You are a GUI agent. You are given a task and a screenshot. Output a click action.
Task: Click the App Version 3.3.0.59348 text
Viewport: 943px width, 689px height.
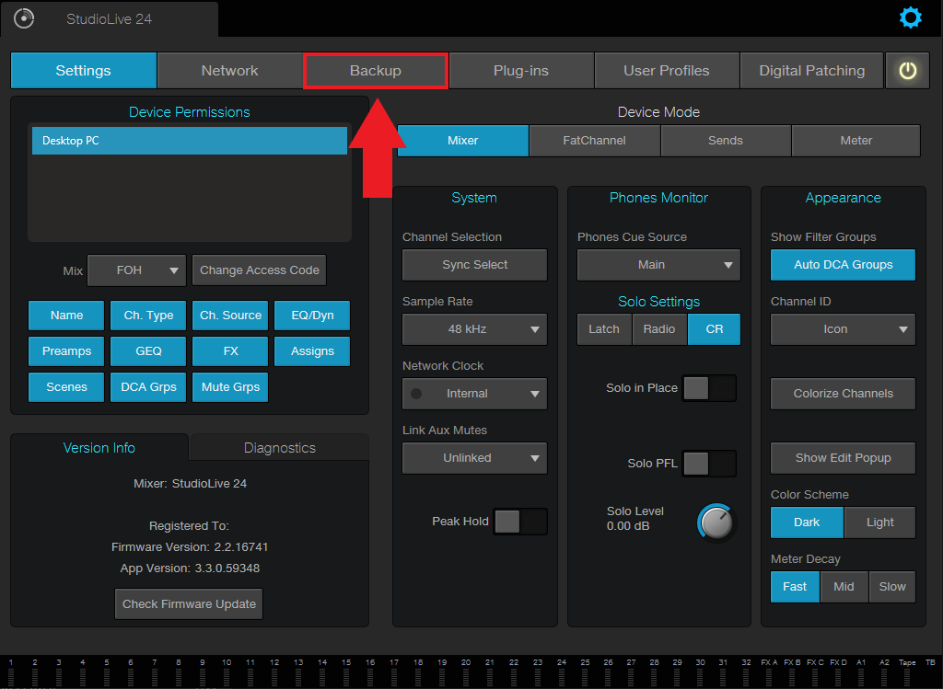(x=190, y=568)
